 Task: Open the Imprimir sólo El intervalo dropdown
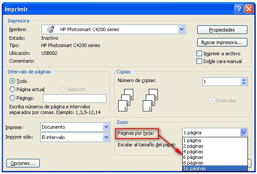click(106, 137)
